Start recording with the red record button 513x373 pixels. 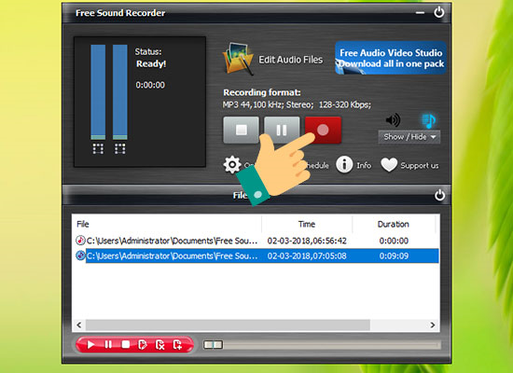pos(323,130)
